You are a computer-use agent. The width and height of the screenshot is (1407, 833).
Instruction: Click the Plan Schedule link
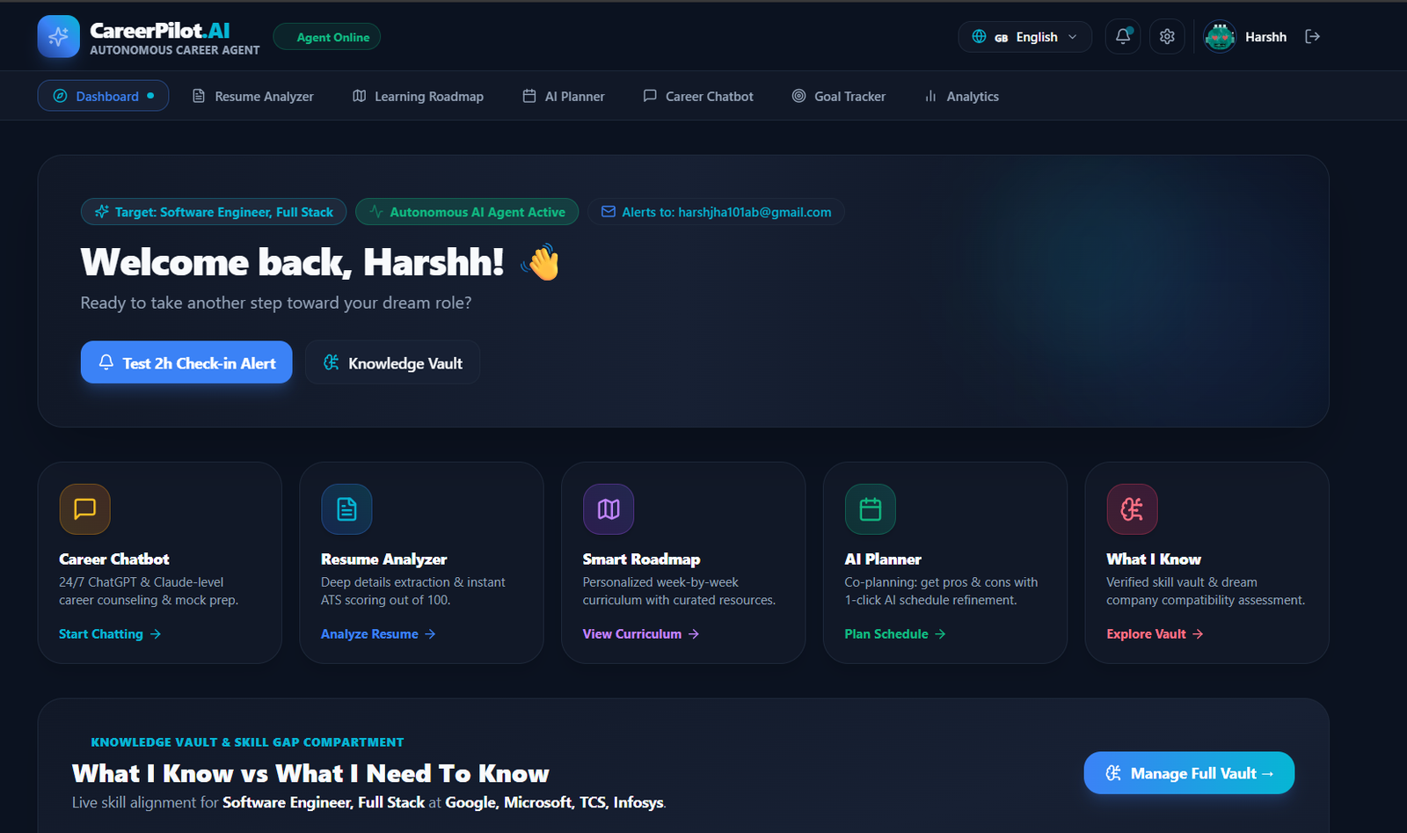point(895,634)
